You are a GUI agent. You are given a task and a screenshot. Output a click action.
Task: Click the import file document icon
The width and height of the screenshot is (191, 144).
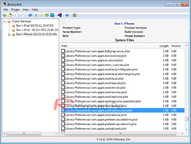tap(23, 15)
